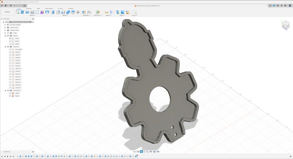The image size is (293, 159).
Task: Jump to the timeline beginning
Action: pos(2,156)
